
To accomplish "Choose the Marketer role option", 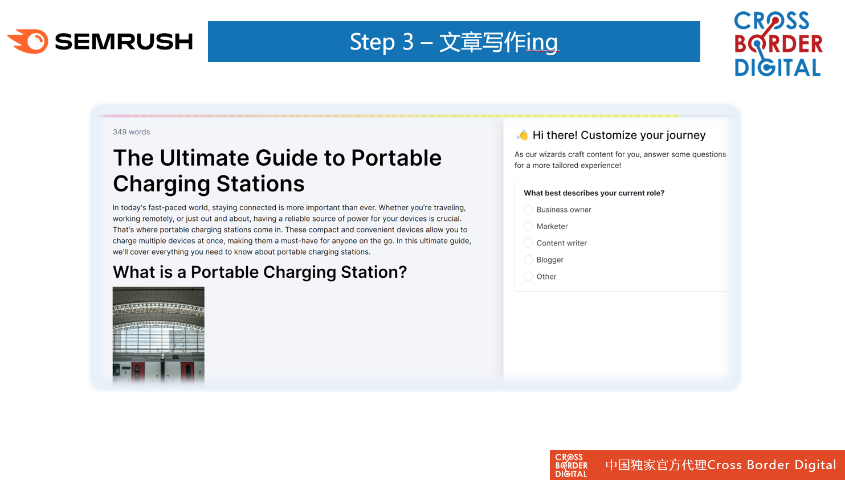I will point(528,226).
